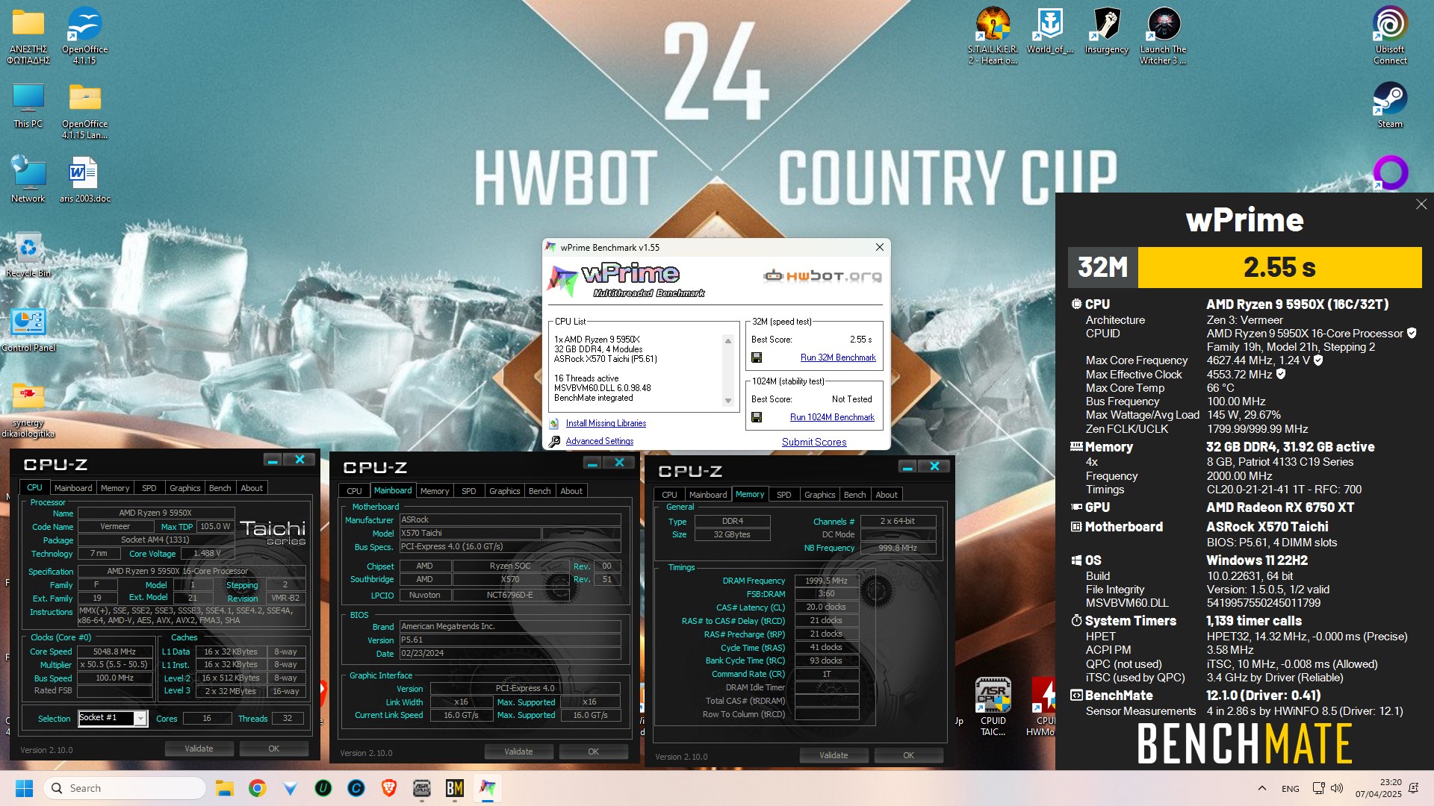The width and height of the screenshot is (1434, 806).
Task: Open the World_of_... desktop shortcut
Action: (1049, 31)
